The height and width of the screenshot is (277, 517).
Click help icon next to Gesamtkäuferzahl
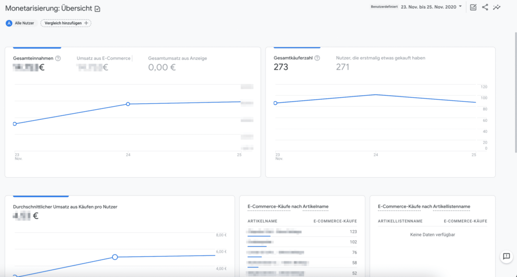(317, 58)
